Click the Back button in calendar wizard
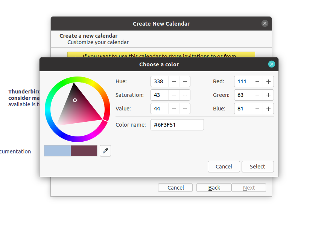Screen dimensions: 327x225 click(x=214, y=188)
